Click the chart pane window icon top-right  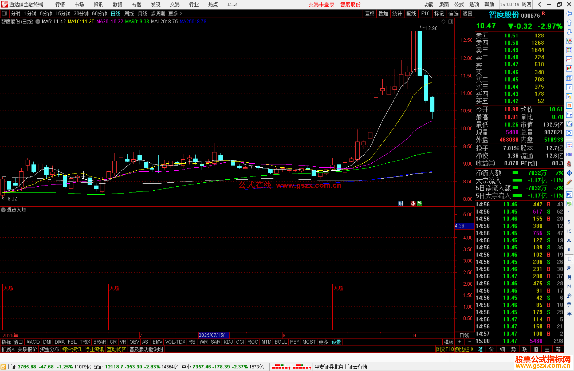tap(451, 22)
